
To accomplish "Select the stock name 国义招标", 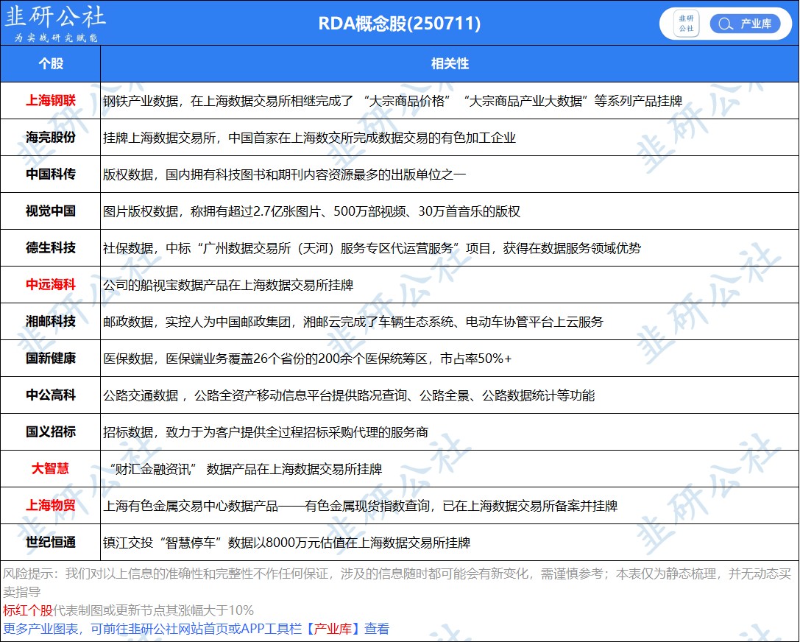I will pyautogui.click(x=51, y=431).
